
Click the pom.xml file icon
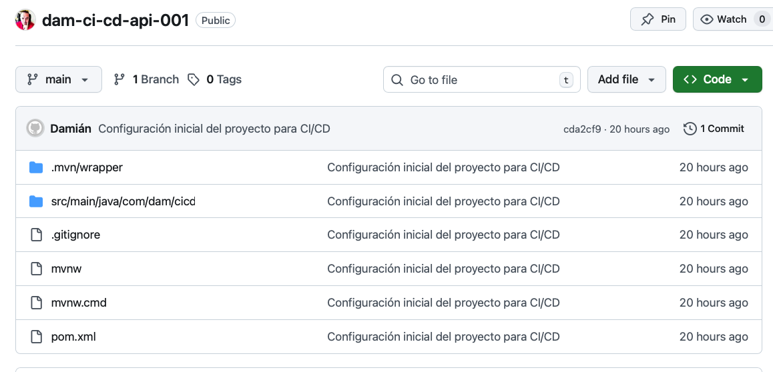(36, 337)
